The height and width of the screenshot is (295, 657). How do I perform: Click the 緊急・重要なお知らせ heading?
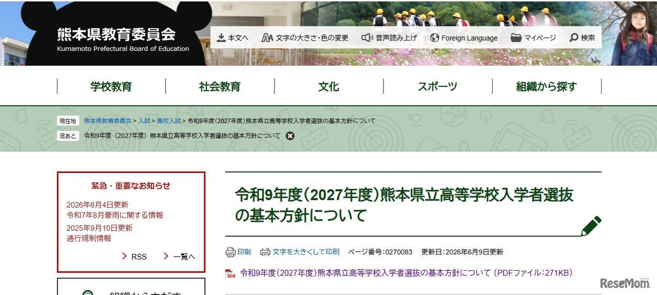(131, 186)
